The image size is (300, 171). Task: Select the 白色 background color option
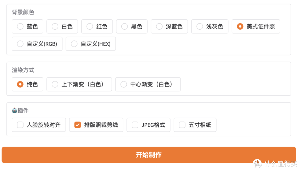point(62,26)
